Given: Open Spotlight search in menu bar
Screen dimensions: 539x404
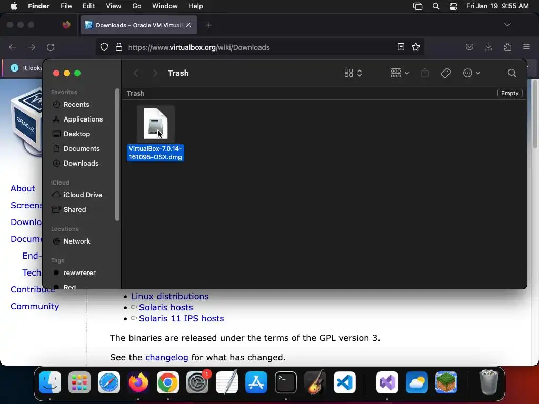Looking at the screenshot, I should (435, 6).
